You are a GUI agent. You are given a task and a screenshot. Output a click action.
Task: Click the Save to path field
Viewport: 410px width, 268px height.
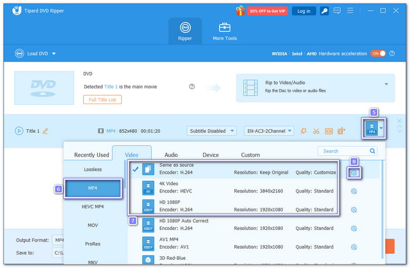(x=58, y=253)
